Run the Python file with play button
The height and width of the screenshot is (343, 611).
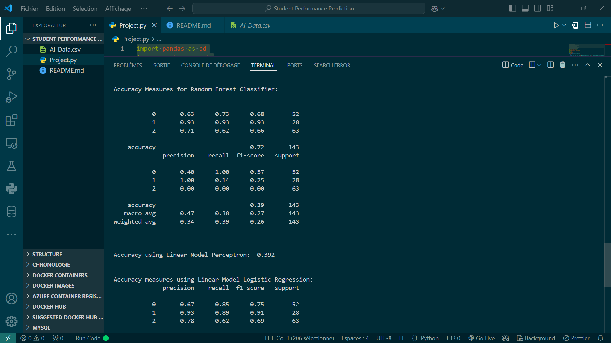[556, 25]
